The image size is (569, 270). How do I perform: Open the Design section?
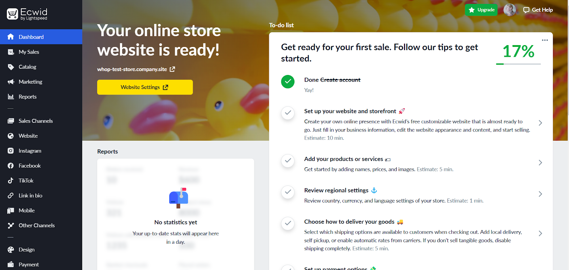click(x=26, y=249)
